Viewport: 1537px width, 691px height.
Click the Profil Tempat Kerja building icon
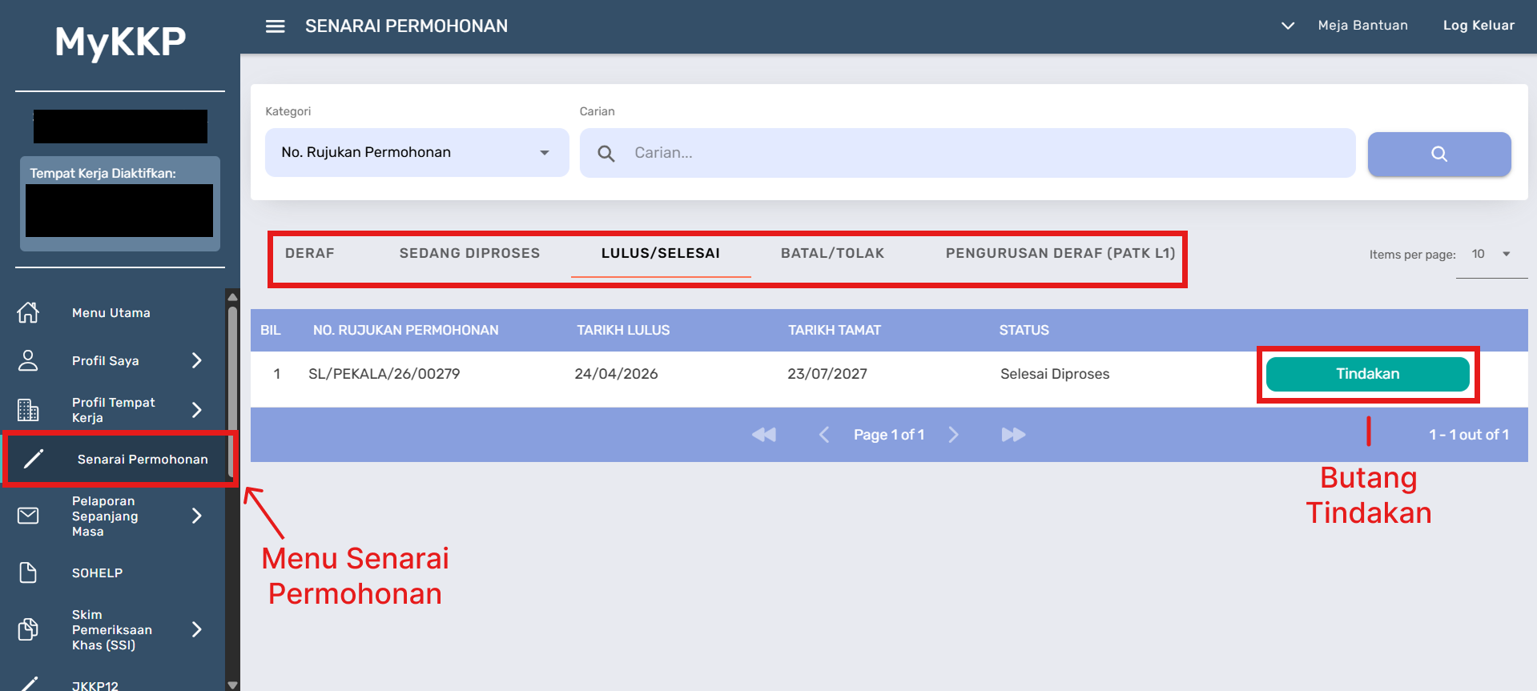click(29, 410)
